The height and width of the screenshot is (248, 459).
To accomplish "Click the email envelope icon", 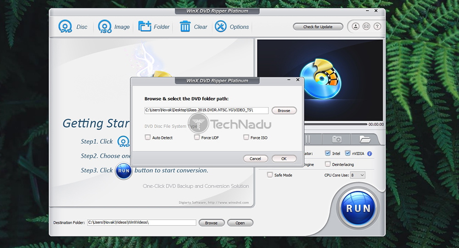I will point(366,27).
